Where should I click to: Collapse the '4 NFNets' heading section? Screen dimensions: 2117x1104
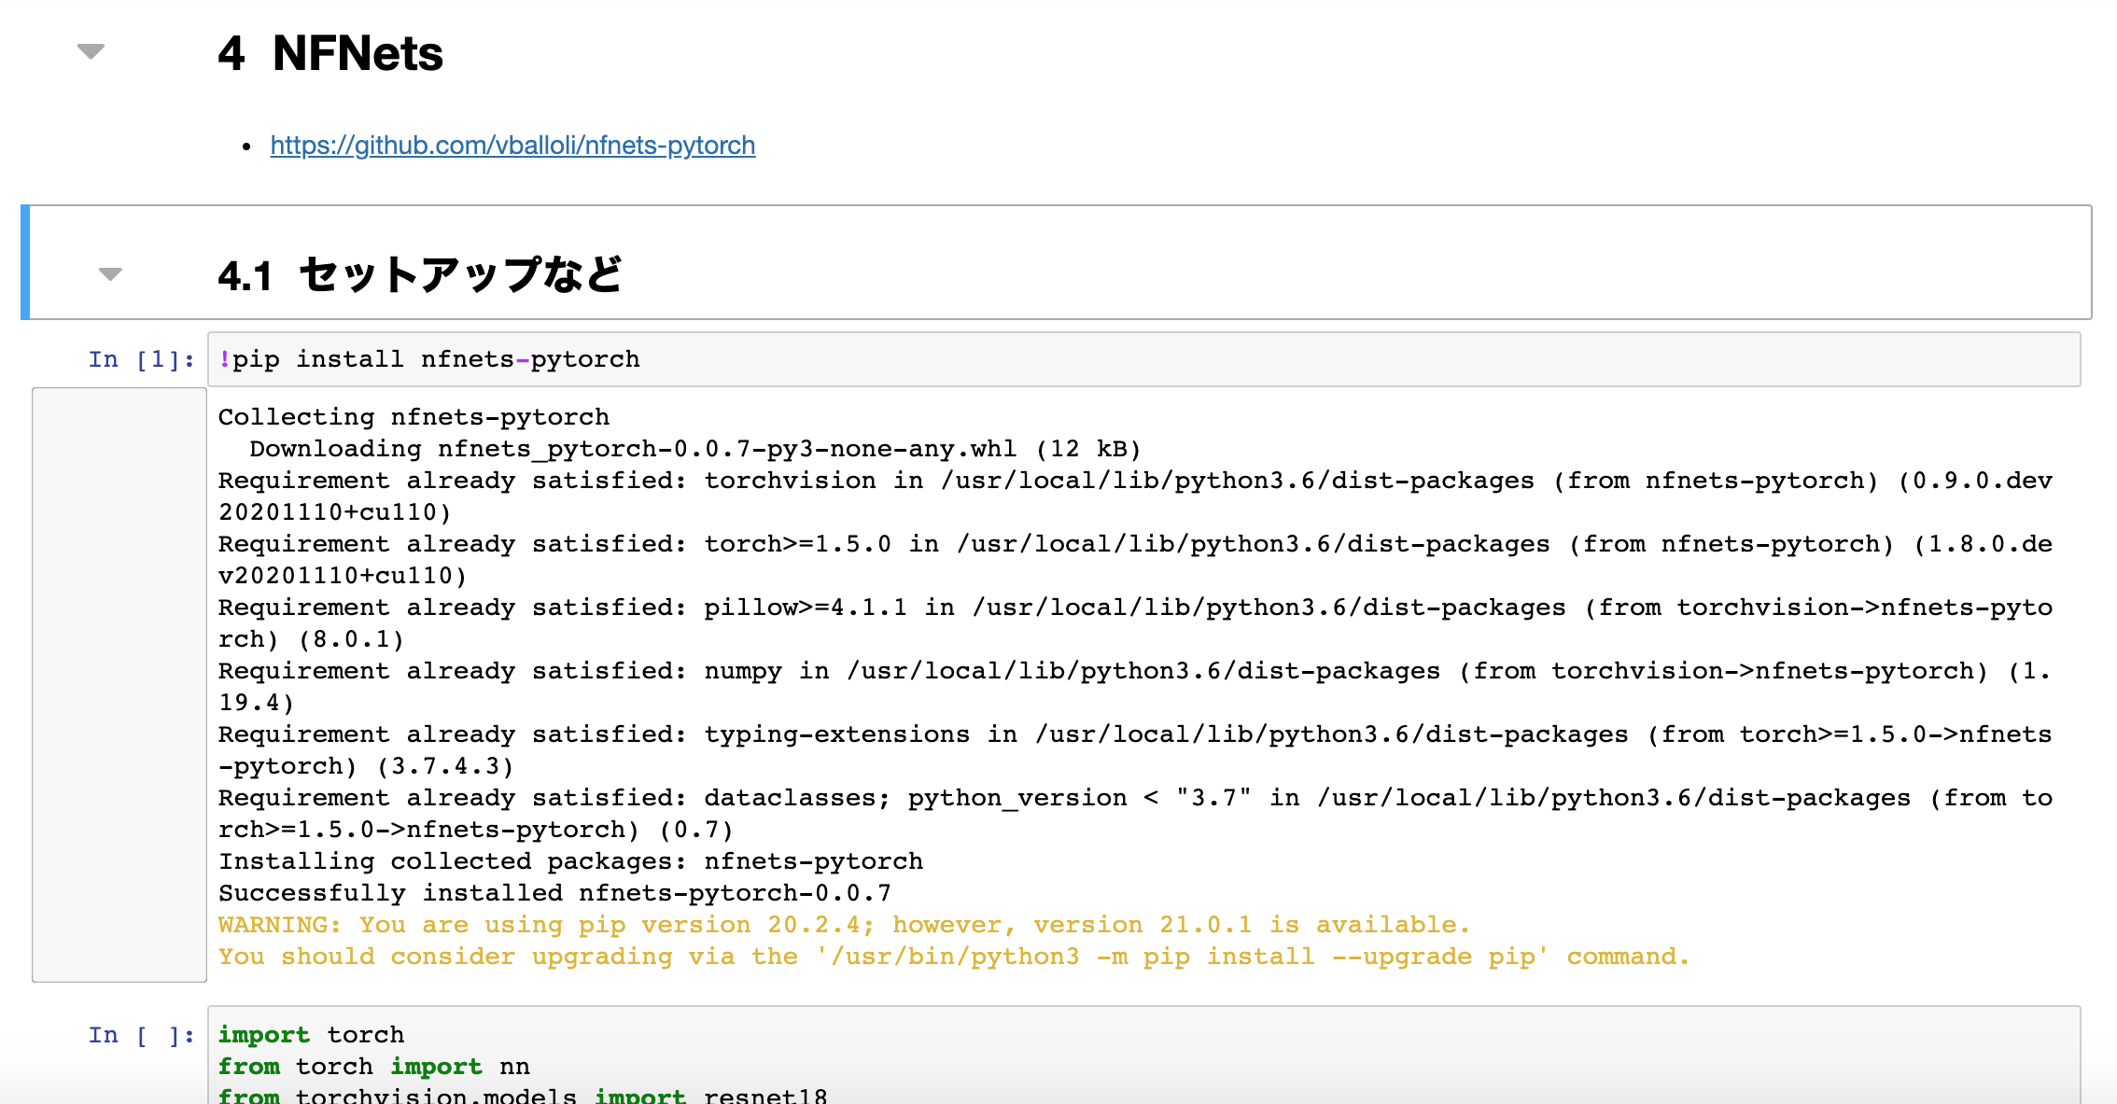click(91, 51)
